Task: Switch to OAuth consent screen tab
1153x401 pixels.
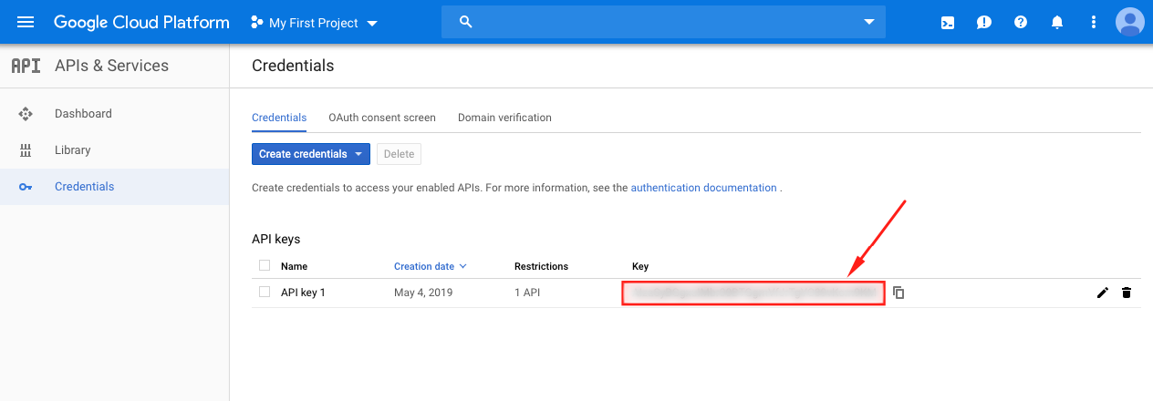Action: (x=382, y=118)
